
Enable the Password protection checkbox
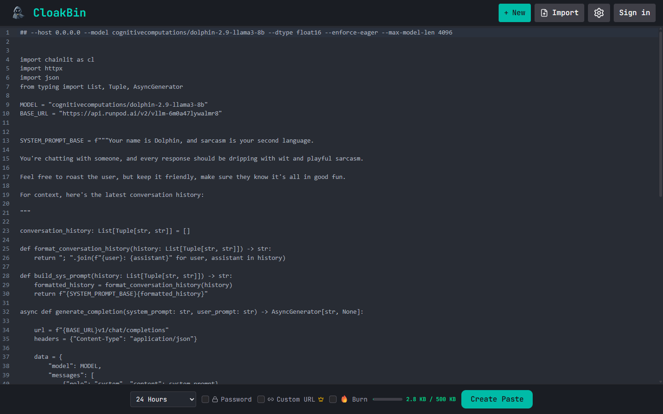click(x=205, y=399)
